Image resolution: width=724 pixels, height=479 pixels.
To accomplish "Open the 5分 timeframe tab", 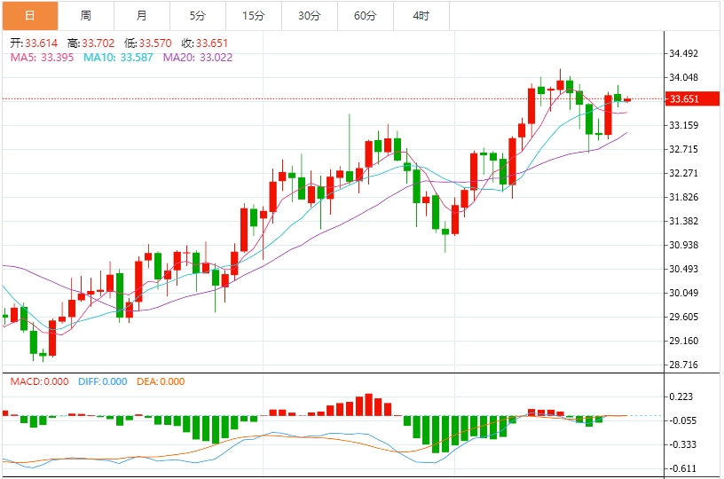I will tap(198, 16).
